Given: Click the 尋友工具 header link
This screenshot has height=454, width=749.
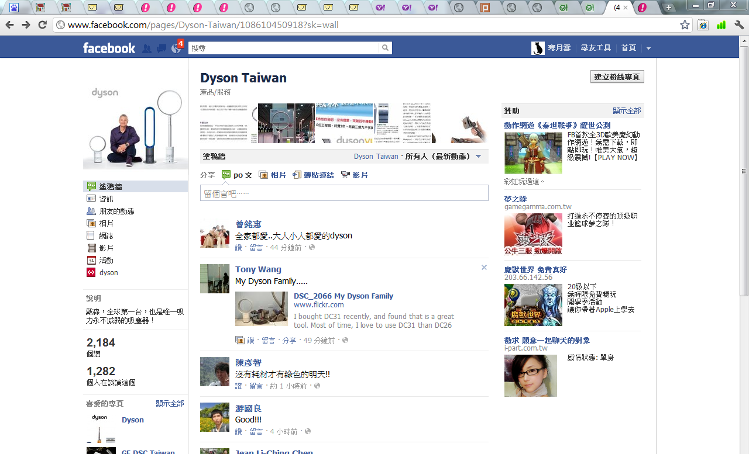Looking at the screenshot, I should 596,48.
